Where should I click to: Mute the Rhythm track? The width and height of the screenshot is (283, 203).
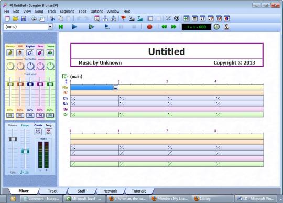pos(30,115)
